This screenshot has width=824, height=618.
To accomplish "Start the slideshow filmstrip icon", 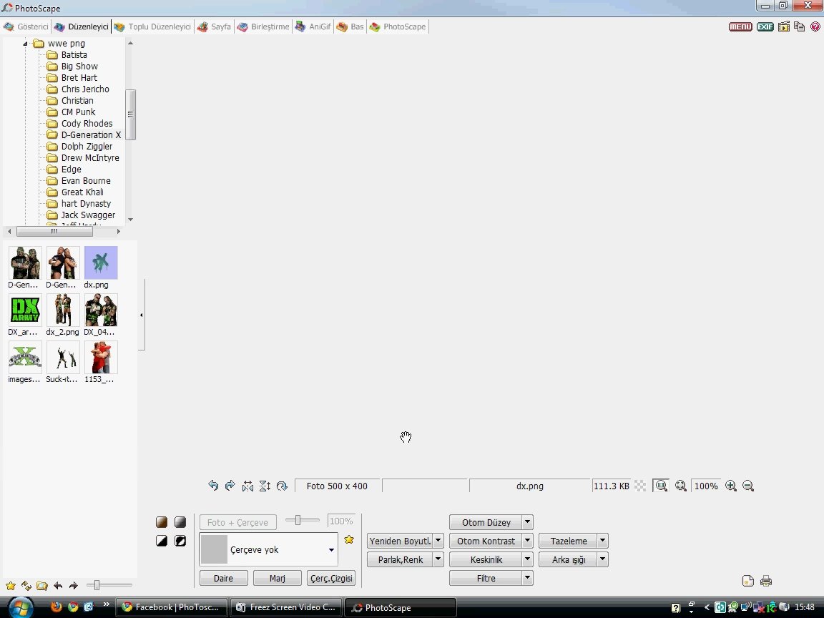I will click(783, 26).
